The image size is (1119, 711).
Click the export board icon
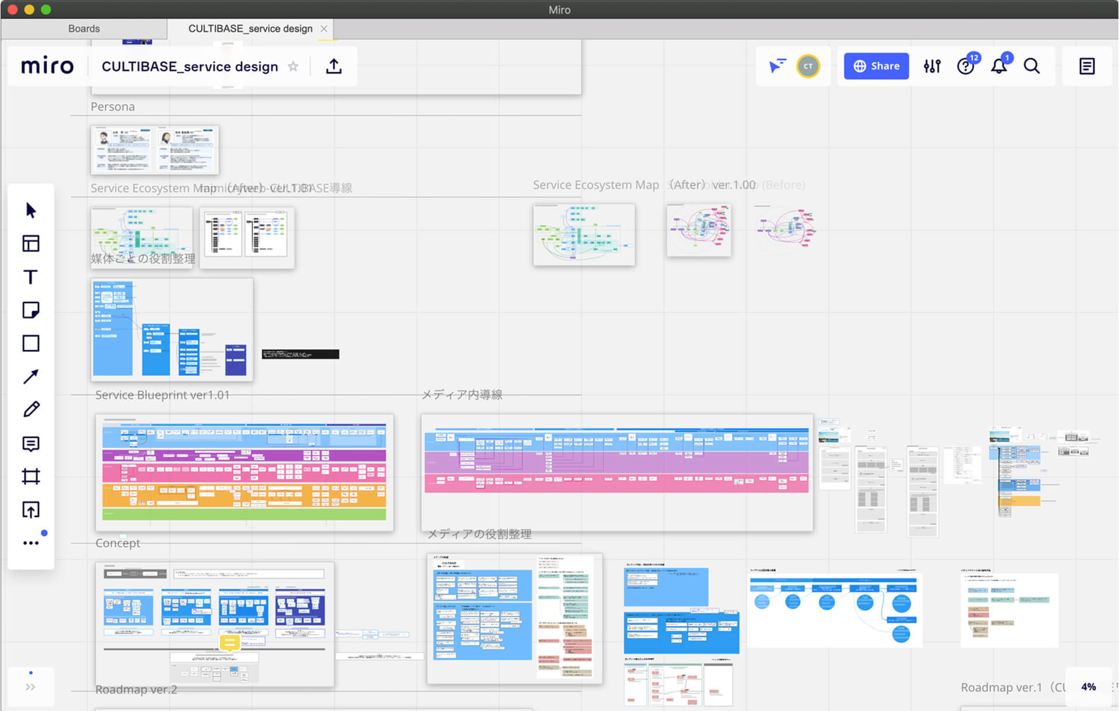tap(333, 66)
